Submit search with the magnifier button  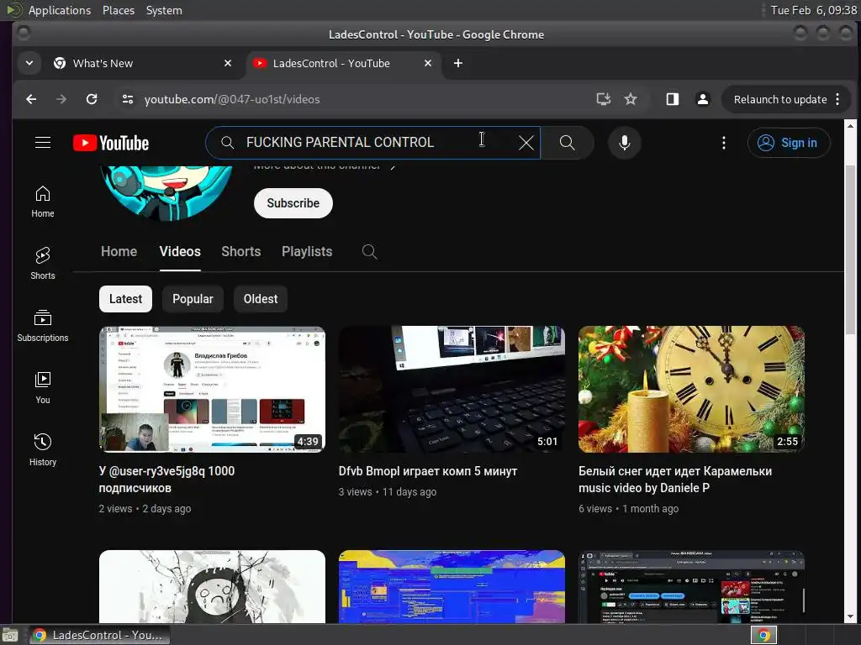point(568,143)
